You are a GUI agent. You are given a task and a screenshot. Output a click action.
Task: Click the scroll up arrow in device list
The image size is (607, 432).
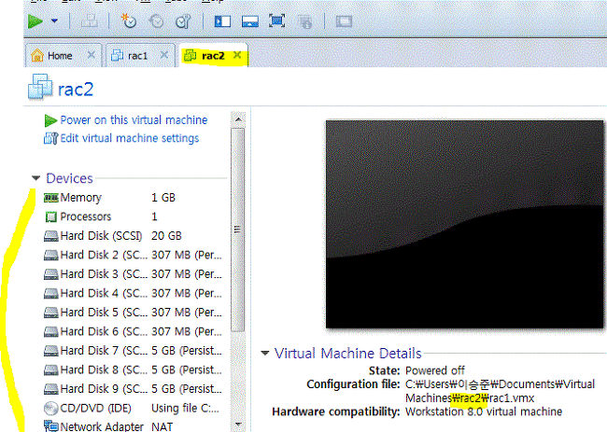[238, 119]
